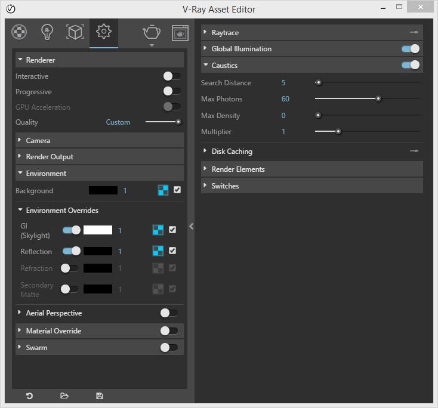Expand the Switches section
This screenshot has height=408, width=438.
[311, 186]
